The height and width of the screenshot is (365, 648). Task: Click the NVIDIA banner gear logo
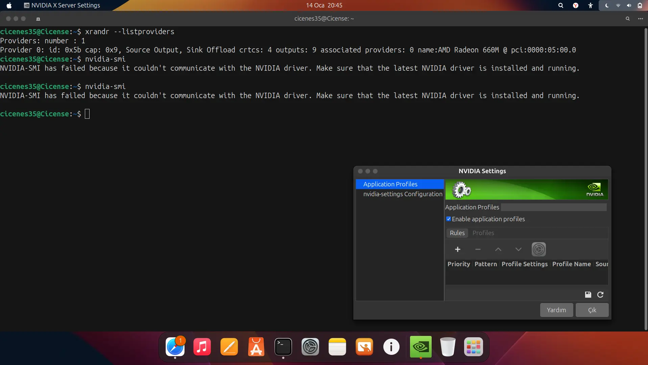point(461,190)
